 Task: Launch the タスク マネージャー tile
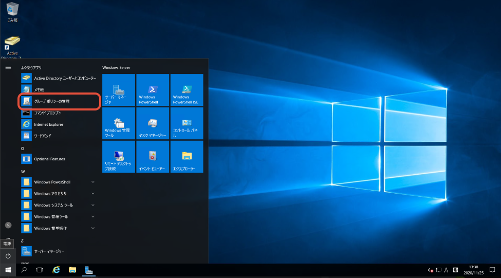click(x=153, y=123)
